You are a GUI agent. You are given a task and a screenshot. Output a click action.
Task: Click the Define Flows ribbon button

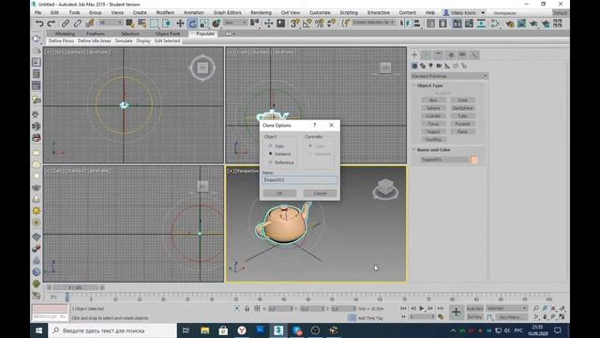pyautogui.click(x=61, y=40)
